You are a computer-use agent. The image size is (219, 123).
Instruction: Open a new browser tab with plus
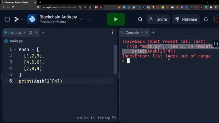click(40, 2)
